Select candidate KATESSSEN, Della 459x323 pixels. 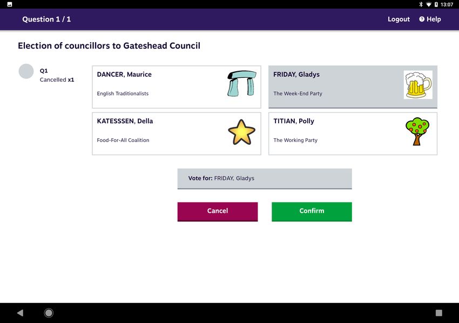(177, 133)
